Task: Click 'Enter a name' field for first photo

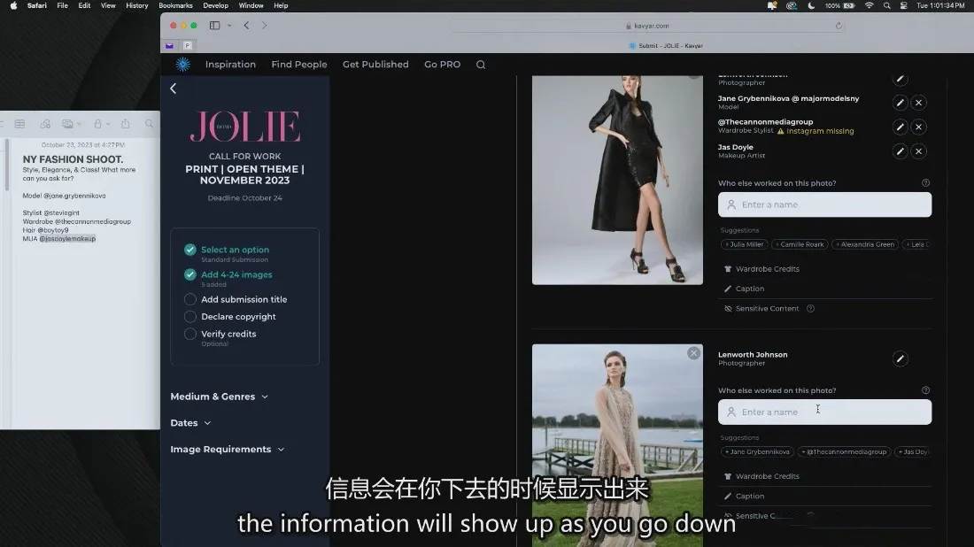Action: pos(824,204)
